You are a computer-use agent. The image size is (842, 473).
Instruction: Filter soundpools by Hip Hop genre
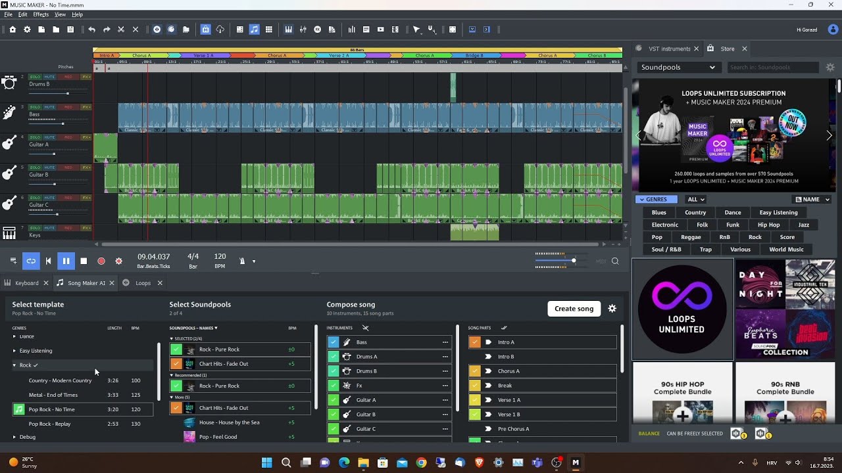768,225
